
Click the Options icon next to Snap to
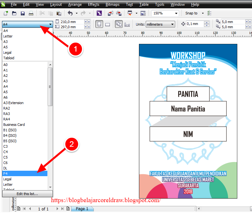point(209,13)
